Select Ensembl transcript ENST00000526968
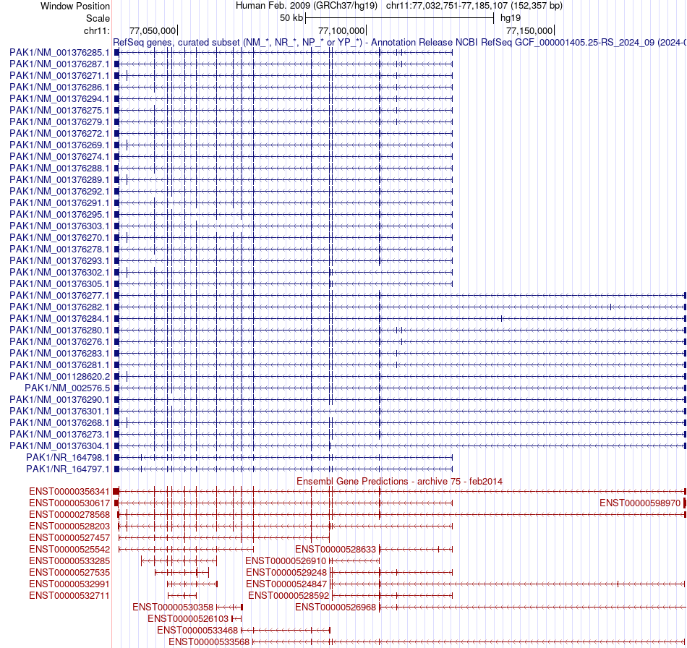The image size is (687, 648). point(336,607)
